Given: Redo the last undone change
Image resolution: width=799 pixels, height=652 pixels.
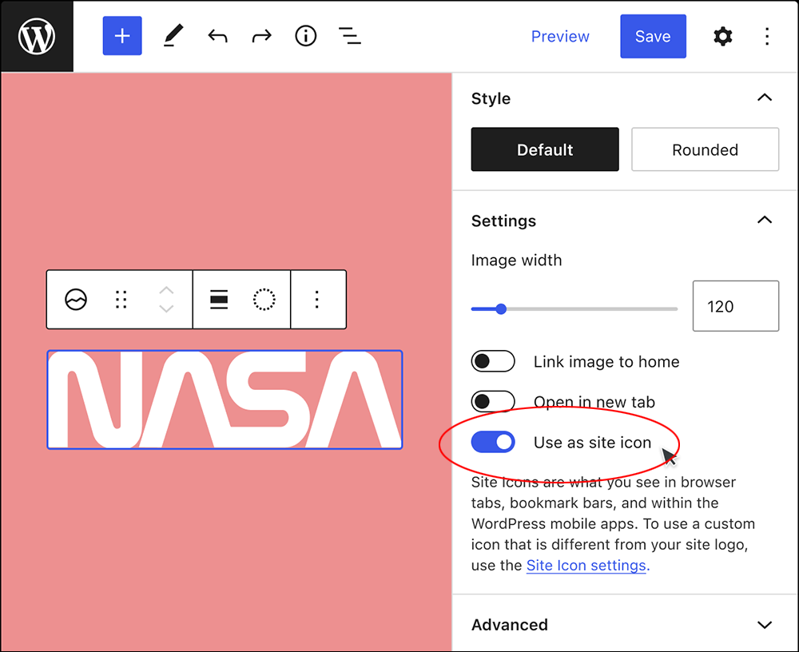Looking at the screenshot, I should (x=262, y=36).
